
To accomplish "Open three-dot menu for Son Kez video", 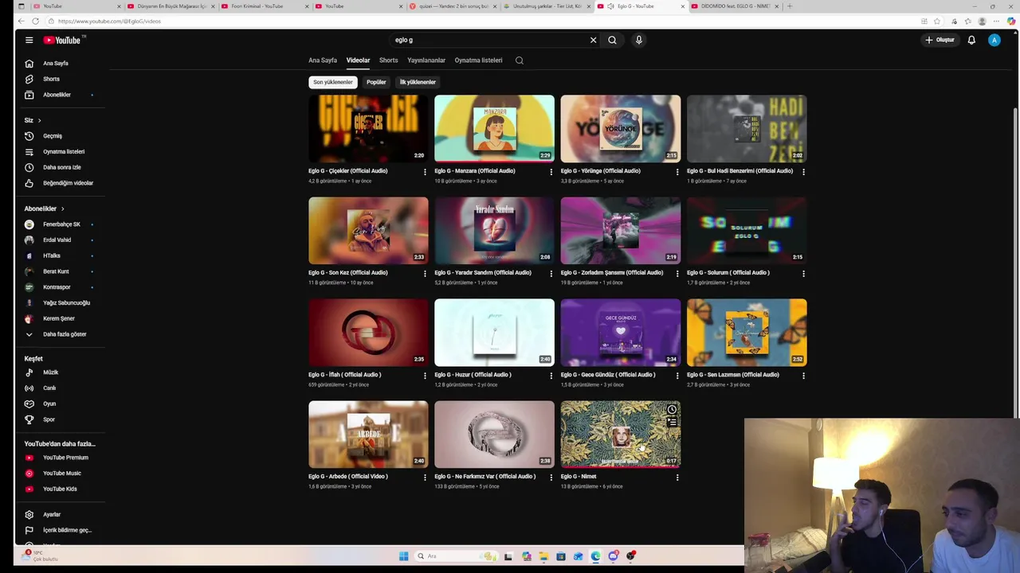I will point(425,273).
